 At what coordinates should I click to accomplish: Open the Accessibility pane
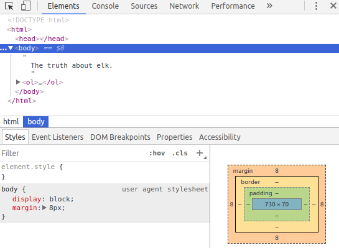[220, 137]
